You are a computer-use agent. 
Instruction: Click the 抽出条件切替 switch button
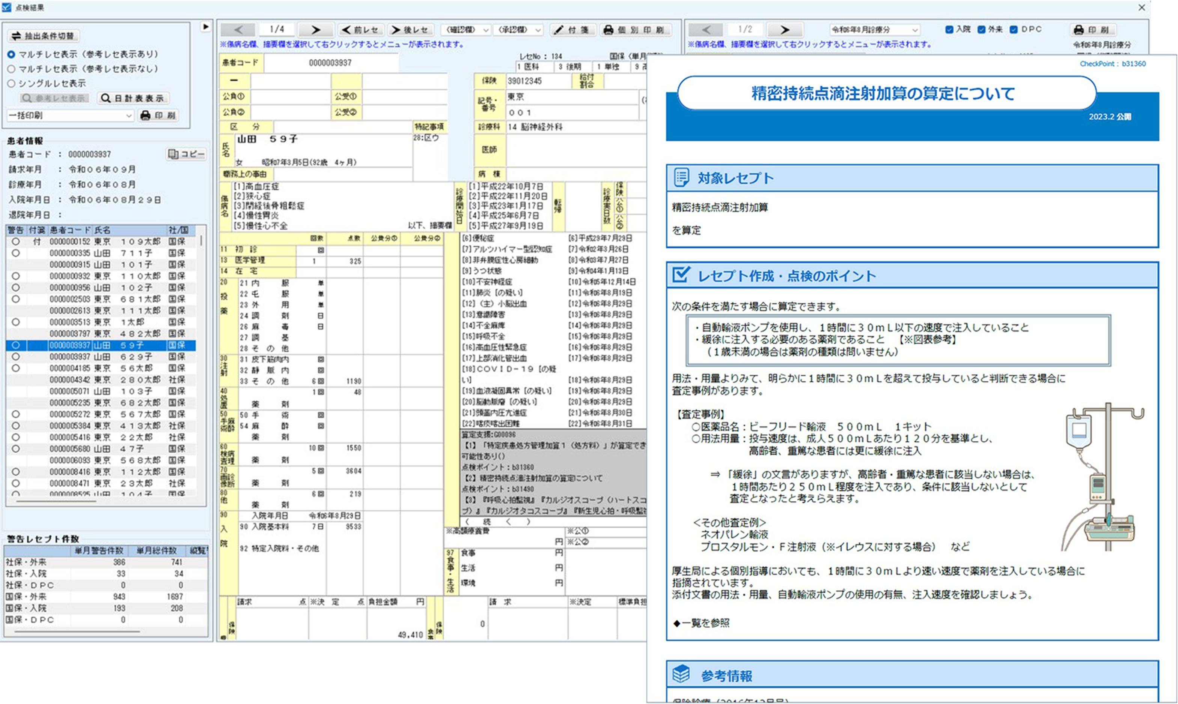pos(44,36)
